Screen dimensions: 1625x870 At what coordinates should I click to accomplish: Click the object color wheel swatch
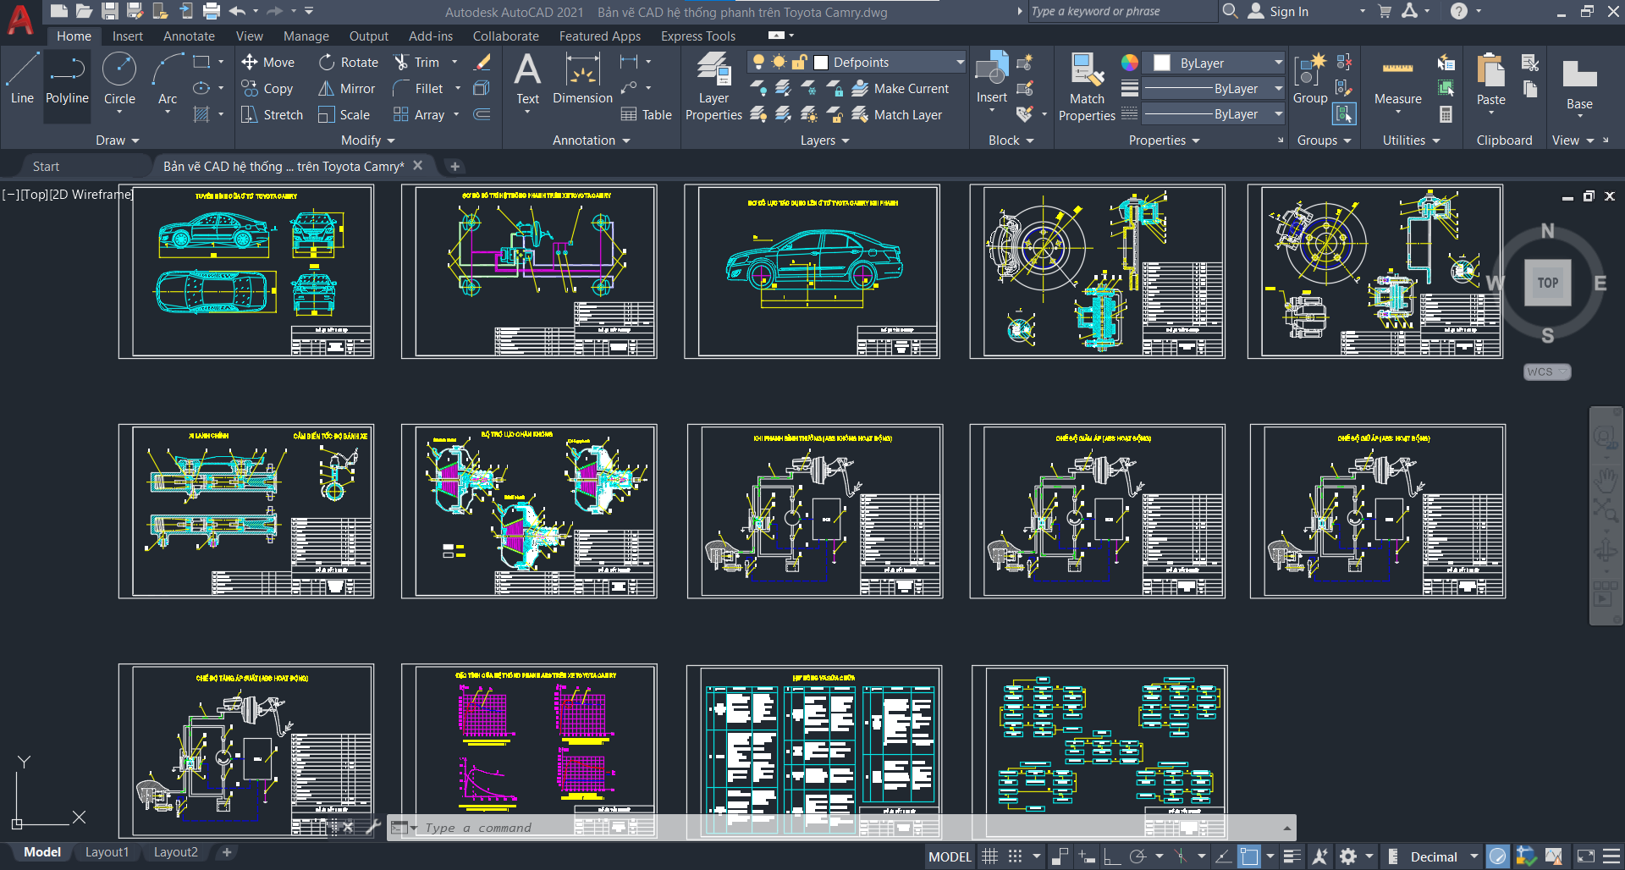(1130, 63)
